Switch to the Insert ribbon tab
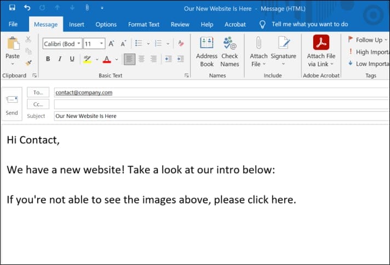This screenshot has width=390, height=265. tap(77, 24)
